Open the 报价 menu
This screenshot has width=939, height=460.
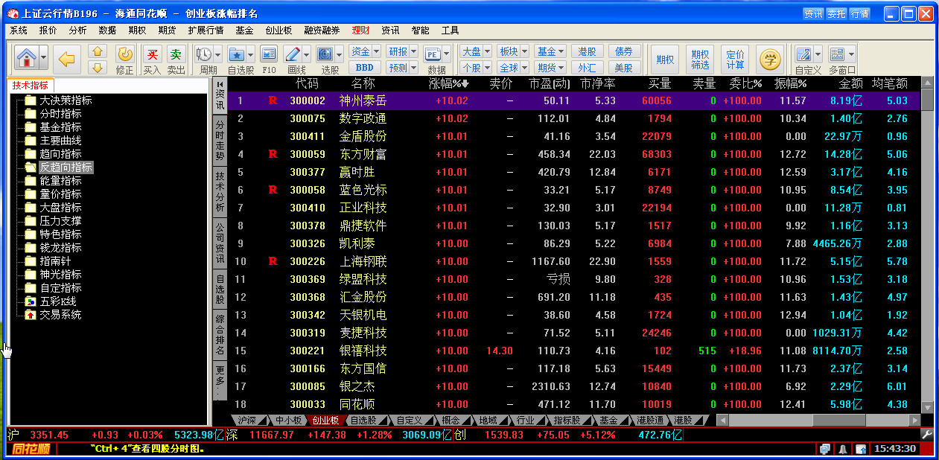pos(48,31)
